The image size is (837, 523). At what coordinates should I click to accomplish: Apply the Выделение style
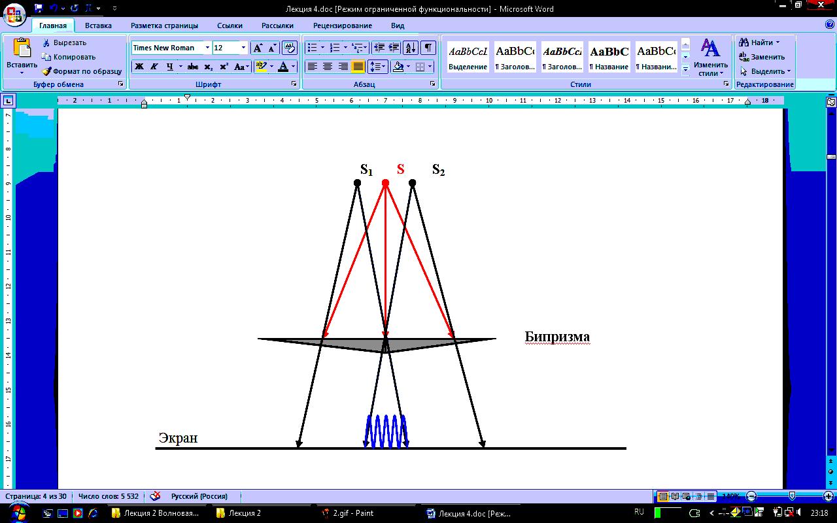tap(468, 57)
